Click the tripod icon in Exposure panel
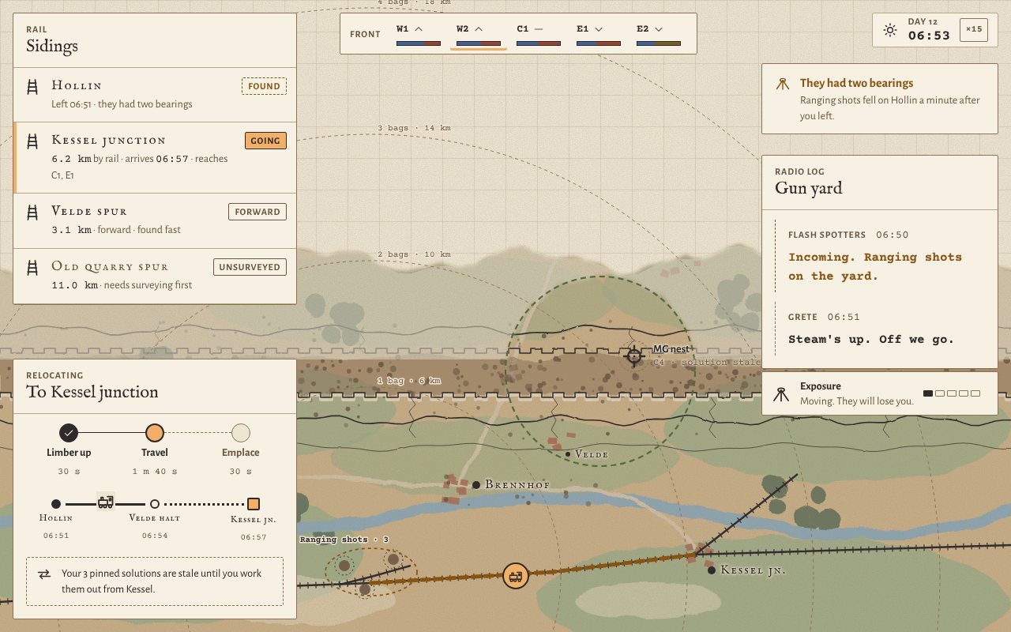Screen dimensions: 1011x632 point(781,393)
